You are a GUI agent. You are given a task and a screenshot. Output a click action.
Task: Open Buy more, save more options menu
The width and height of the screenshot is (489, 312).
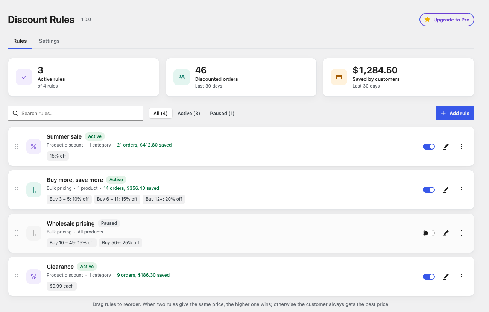(461, 190)
